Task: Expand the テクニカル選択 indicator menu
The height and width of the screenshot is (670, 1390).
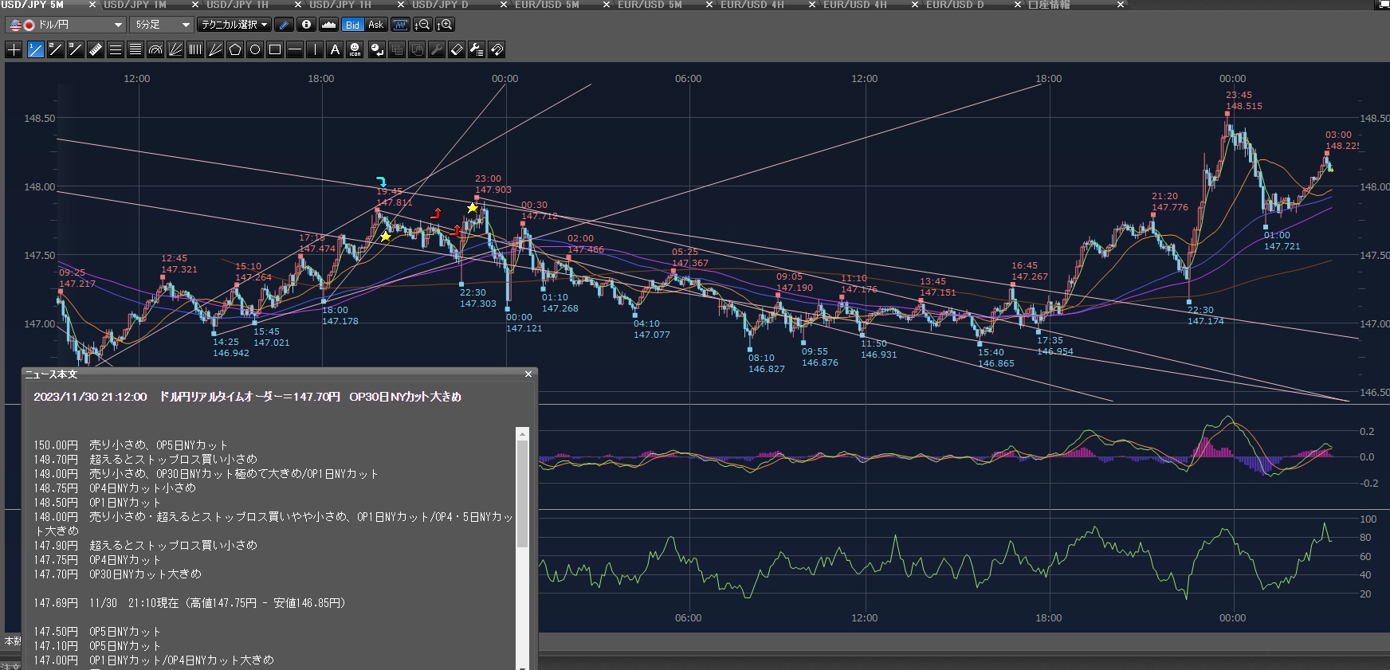Action: click(x=234, y=25)
